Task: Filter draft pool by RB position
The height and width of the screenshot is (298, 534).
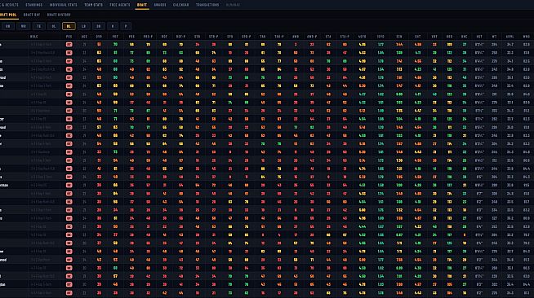Action: [x=8, y=26]
